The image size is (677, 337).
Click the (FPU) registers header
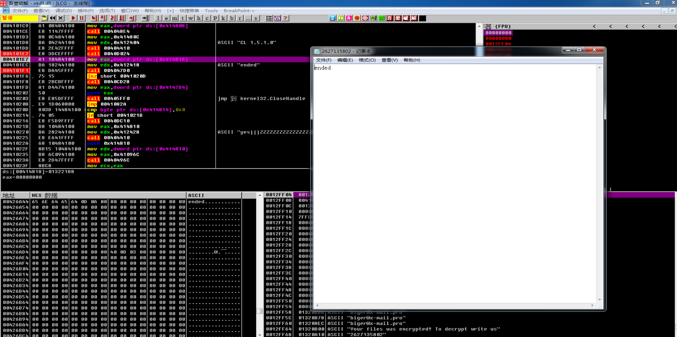click(503, 27)
